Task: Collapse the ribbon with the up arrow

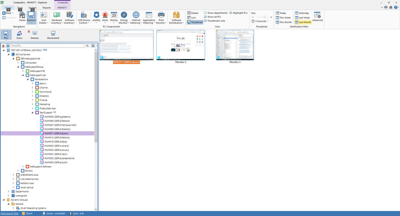Action: (x=382, y=8)
